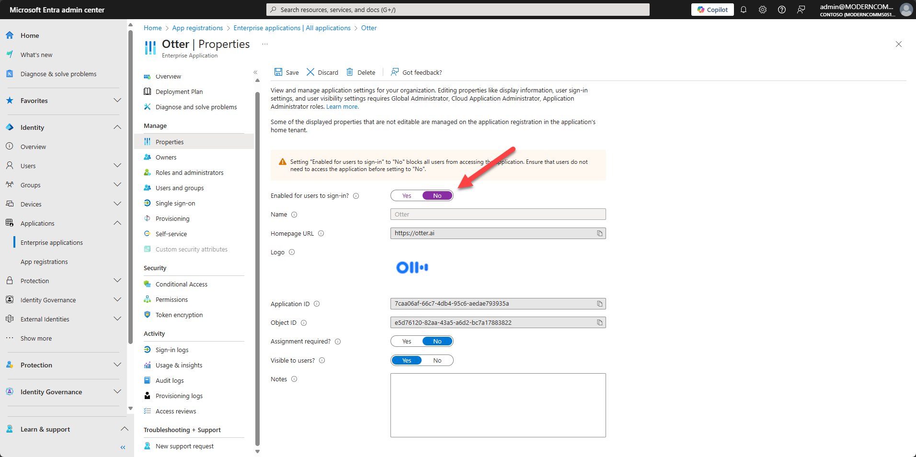Set Visible to users to No

coord(436,360)
